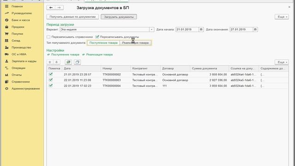Click Получить данные по документам button
Viewport: 295px width, 166px height.
pyautogui.click(x=72, y=17)
